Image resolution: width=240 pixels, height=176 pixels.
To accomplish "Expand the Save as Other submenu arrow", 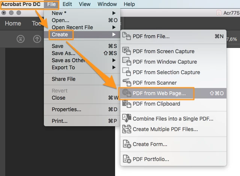I will pyautogui.click(x=114, y=60).
